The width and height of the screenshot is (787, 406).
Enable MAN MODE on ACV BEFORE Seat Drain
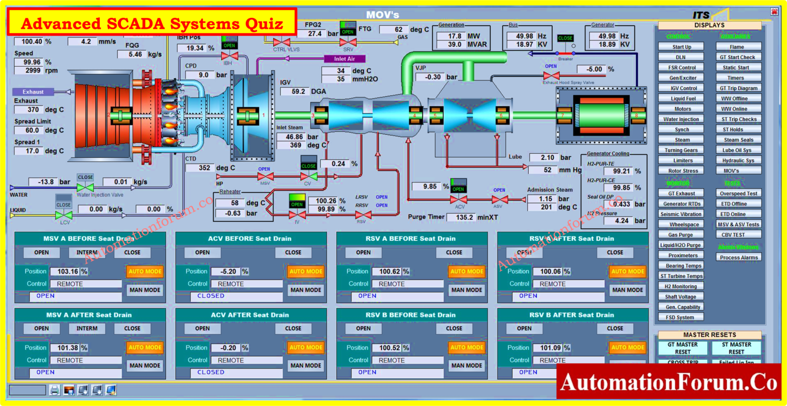tap(305, 290)
